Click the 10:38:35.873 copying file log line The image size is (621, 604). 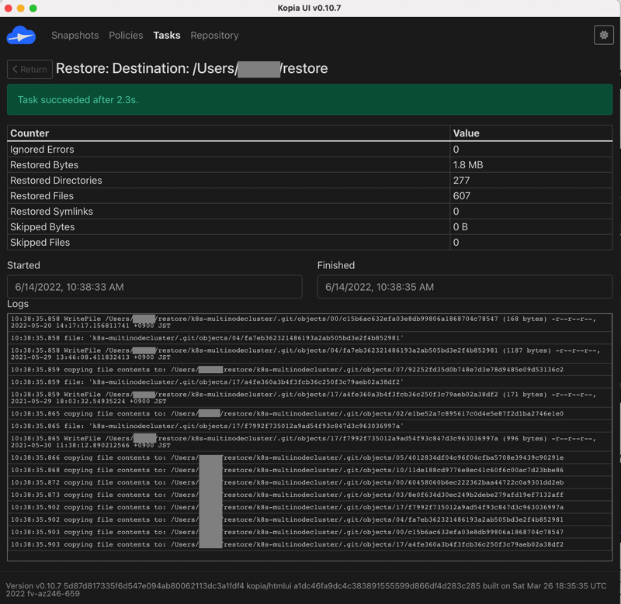310,495
